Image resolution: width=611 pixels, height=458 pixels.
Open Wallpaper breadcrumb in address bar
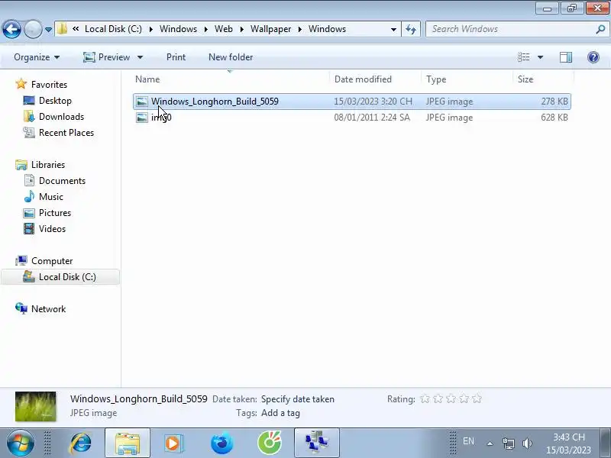click(271, 29)
